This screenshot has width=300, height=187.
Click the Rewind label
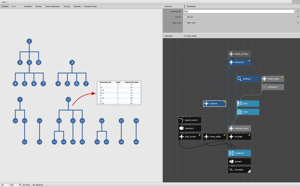pos(39,185)
